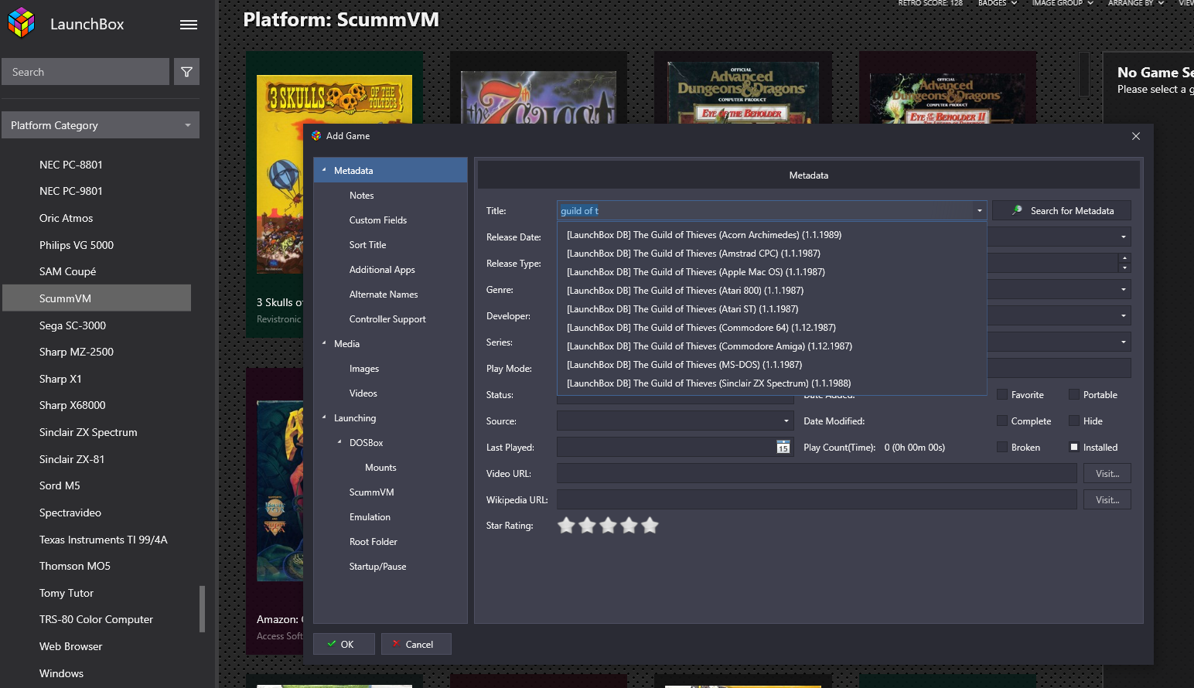Open the Badges menu
Image resolution: width=1194 pixels, height=688 pixels.
997,3
